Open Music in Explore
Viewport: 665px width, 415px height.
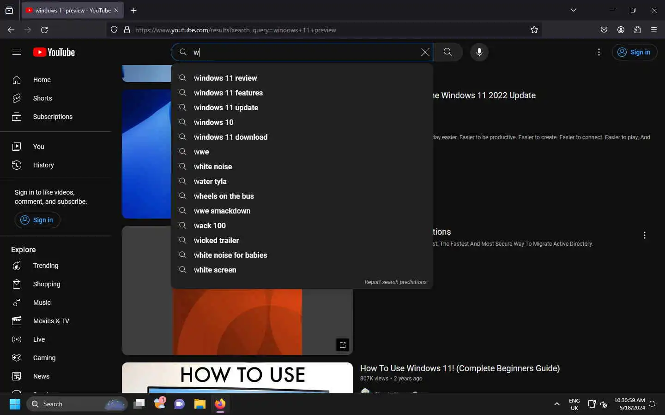click(x=55, y=302)
